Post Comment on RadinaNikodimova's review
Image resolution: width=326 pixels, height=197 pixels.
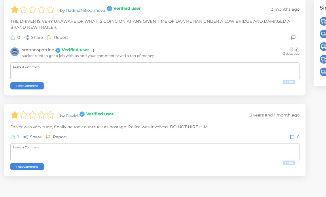tap(27, 86)
